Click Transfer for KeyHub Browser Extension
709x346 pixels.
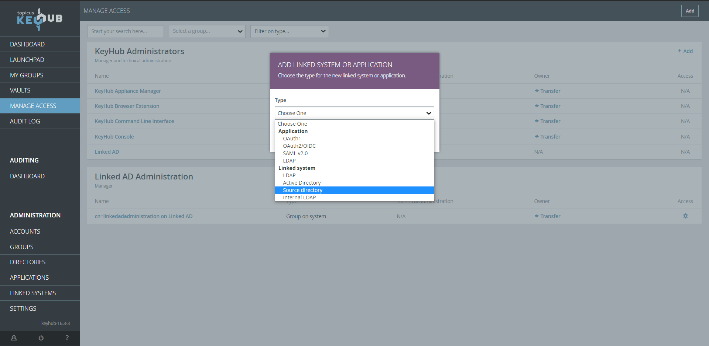[547, 106]
